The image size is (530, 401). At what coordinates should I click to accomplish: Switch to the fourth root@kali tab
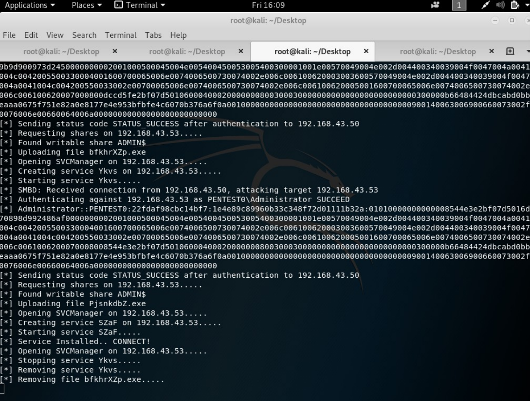point(438,51)
